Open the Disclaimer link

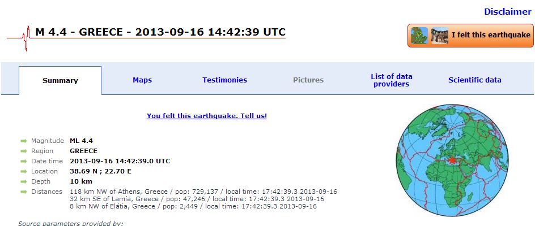pyautogui.click(x=507, y=12)
